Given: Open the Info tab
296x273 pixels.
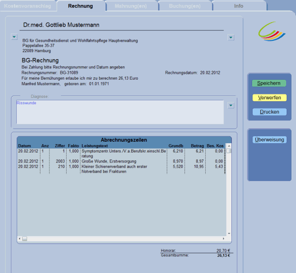Looking at the screenshot, I should pos(239,6).
